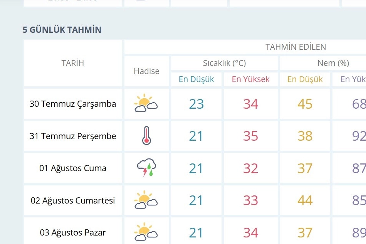Viewport: 366px width, 244px height.
Task: Click the 5 GÜNLÜK TAHMİN heading
Action: [62, 30]
